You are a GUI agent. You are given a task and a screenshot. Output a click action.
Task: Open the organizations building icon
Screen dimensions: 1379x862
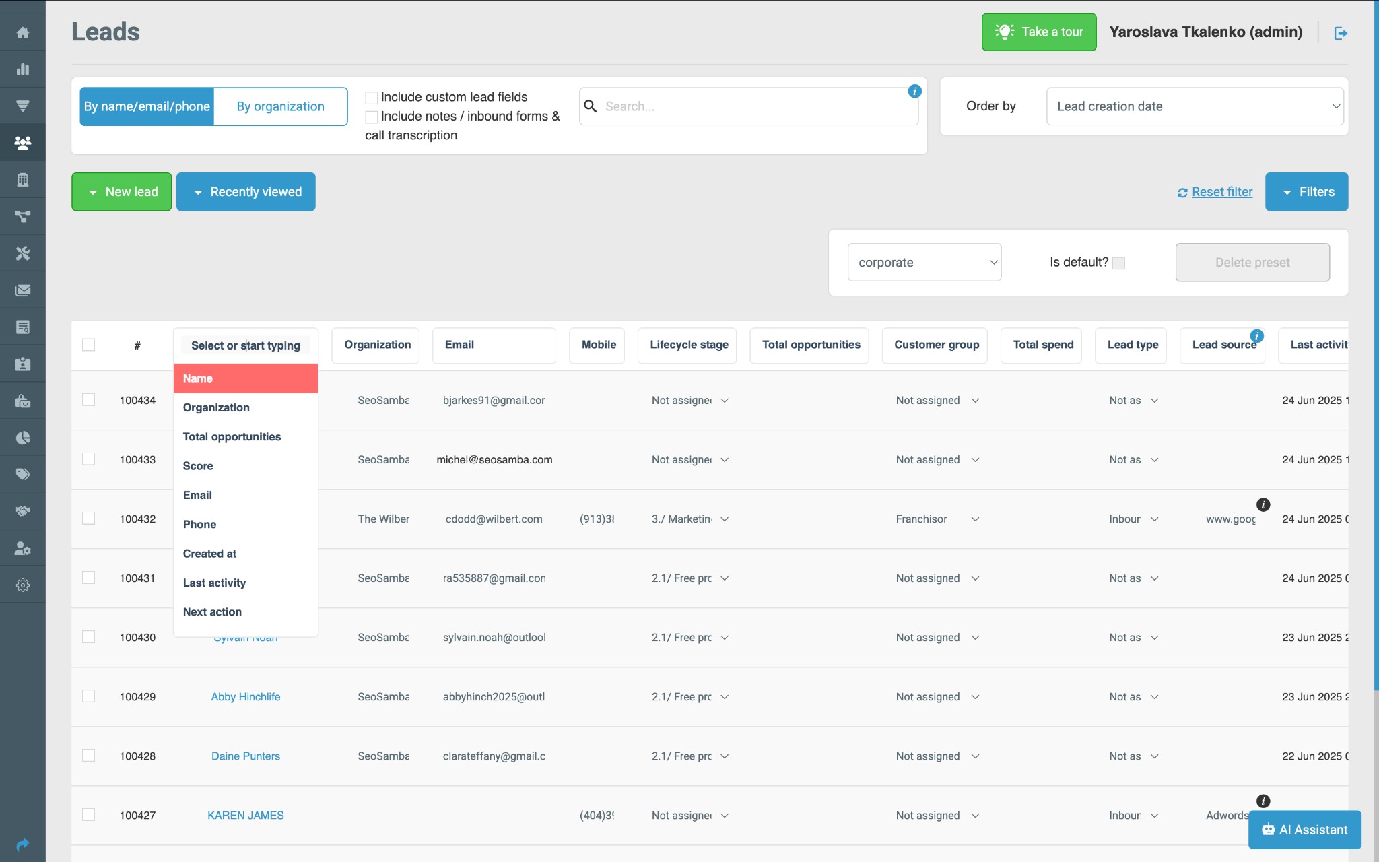[x=23, y=180]
